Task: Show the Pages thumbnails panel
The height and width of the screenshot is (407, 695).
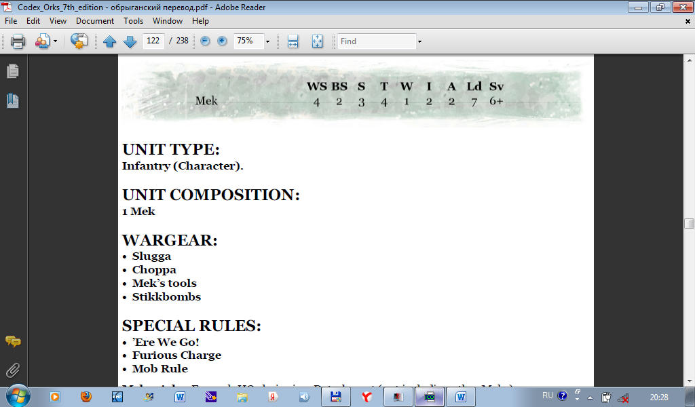Action: coord(13,71)
